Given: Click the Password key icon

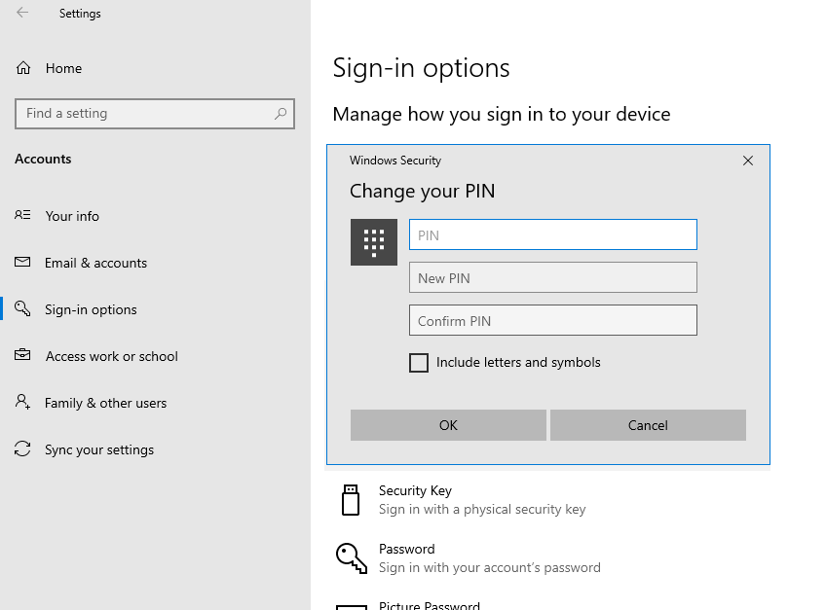Looking at the screenshot, I should click(x=351, y=557).
